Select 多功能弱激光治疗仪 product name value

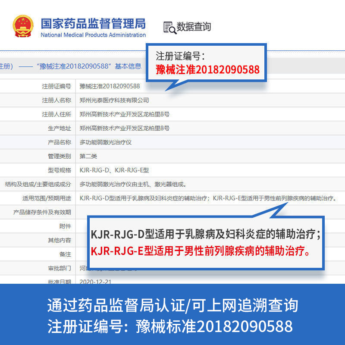click(105, 142)
